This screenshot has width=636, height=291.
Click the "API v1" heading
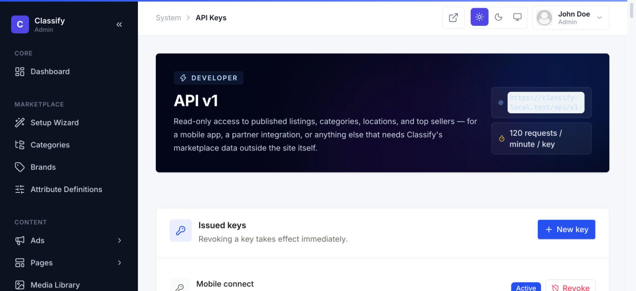click(x=196, y=101)
